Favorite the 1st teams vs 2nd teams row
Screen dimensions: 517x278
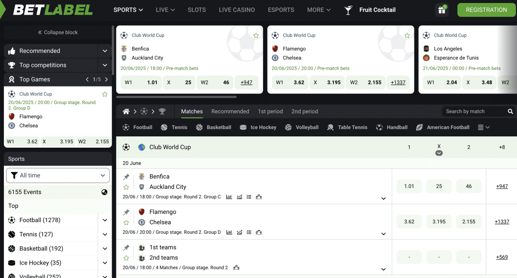[x=126, y=258]
